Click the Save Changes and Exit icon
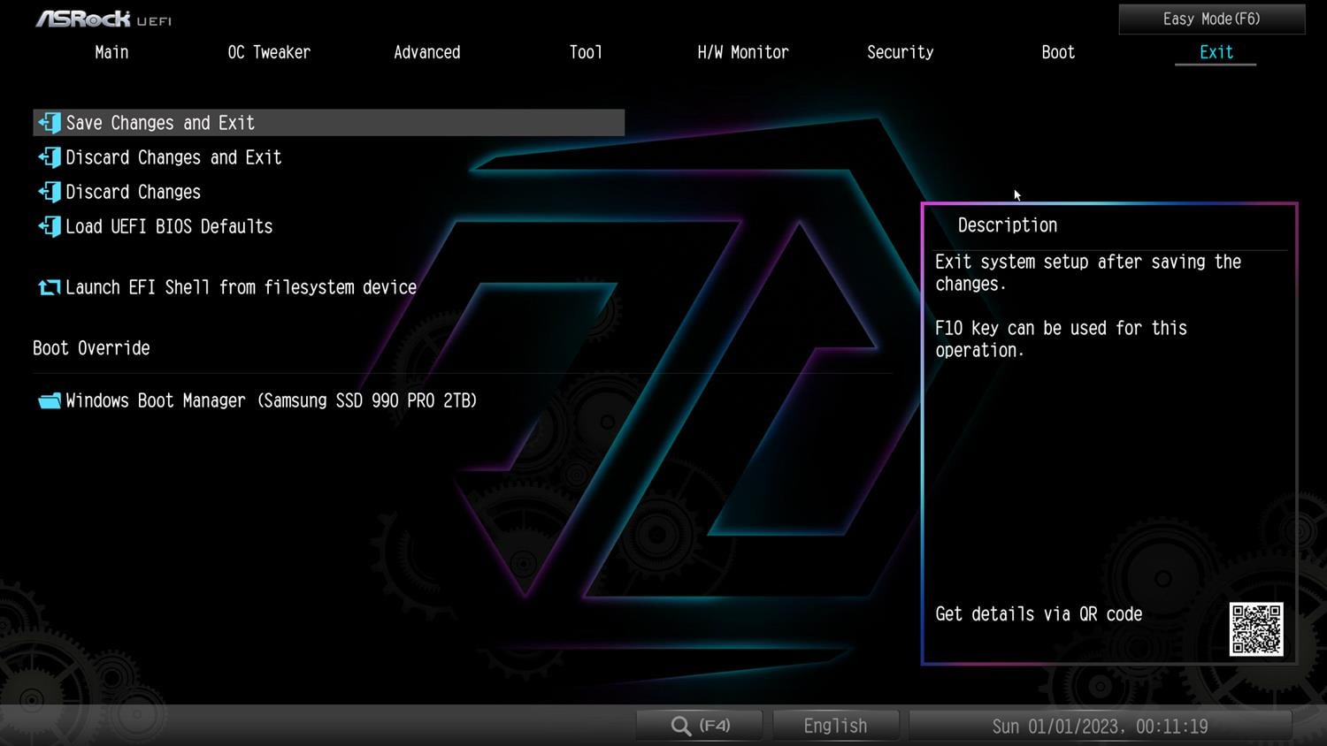The image size is (1327, 746). coord(50,123)
